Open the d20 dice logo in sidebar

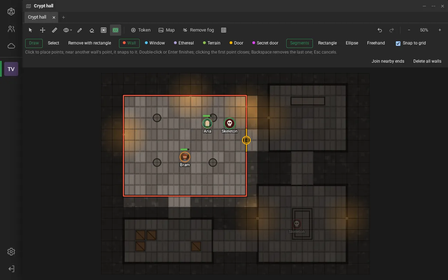coord(11,12)
